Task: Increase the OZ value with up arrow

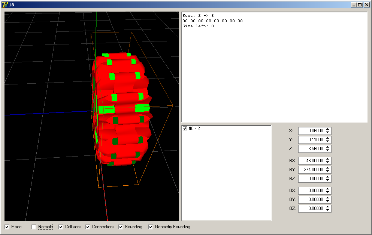Action: point(328,207)
